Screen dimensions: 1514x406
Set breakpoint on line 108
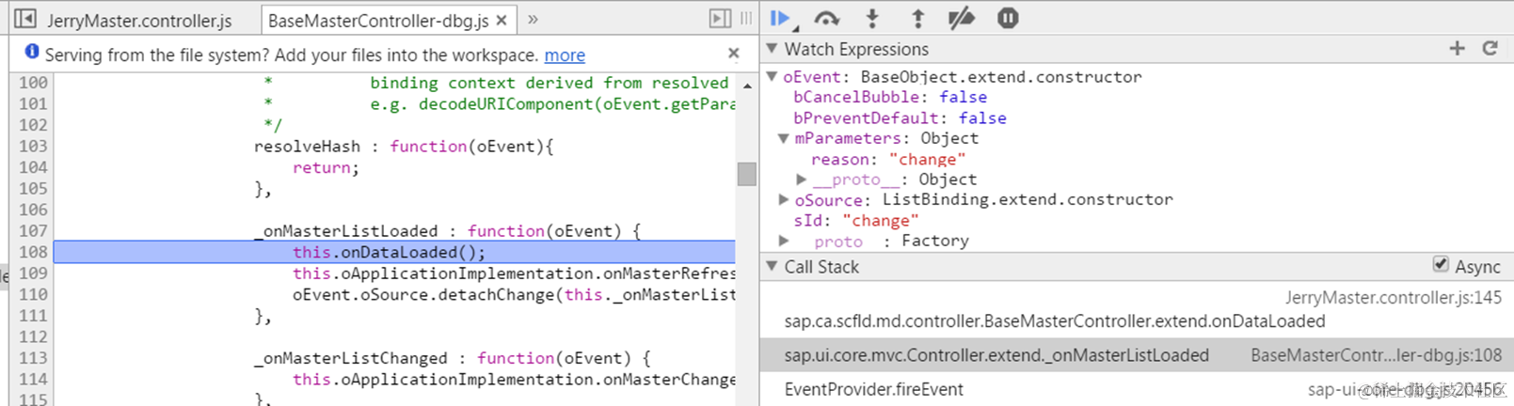point(32,252)
